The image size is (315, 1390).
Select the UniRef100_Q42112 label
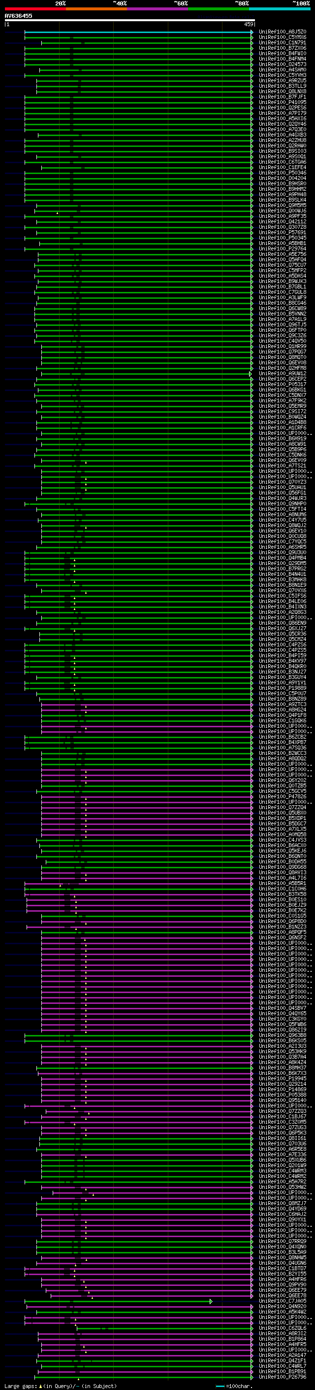point(282,221)
